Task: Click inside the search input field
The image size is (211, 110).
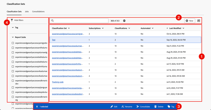Action: 79,21
